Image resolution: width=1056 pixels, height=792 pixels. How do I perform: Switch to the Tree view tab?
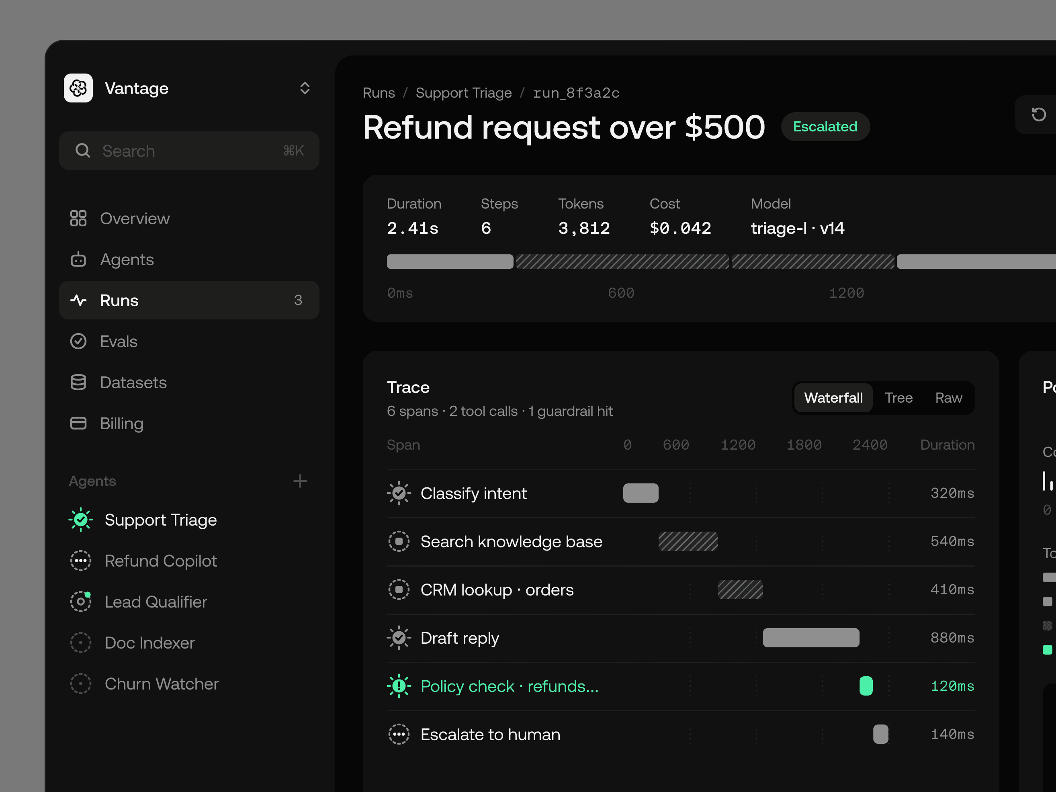[898, 398]
